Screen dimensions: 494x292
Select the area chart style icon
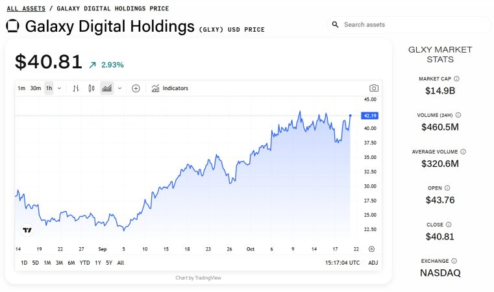click(x=106, y=88)
